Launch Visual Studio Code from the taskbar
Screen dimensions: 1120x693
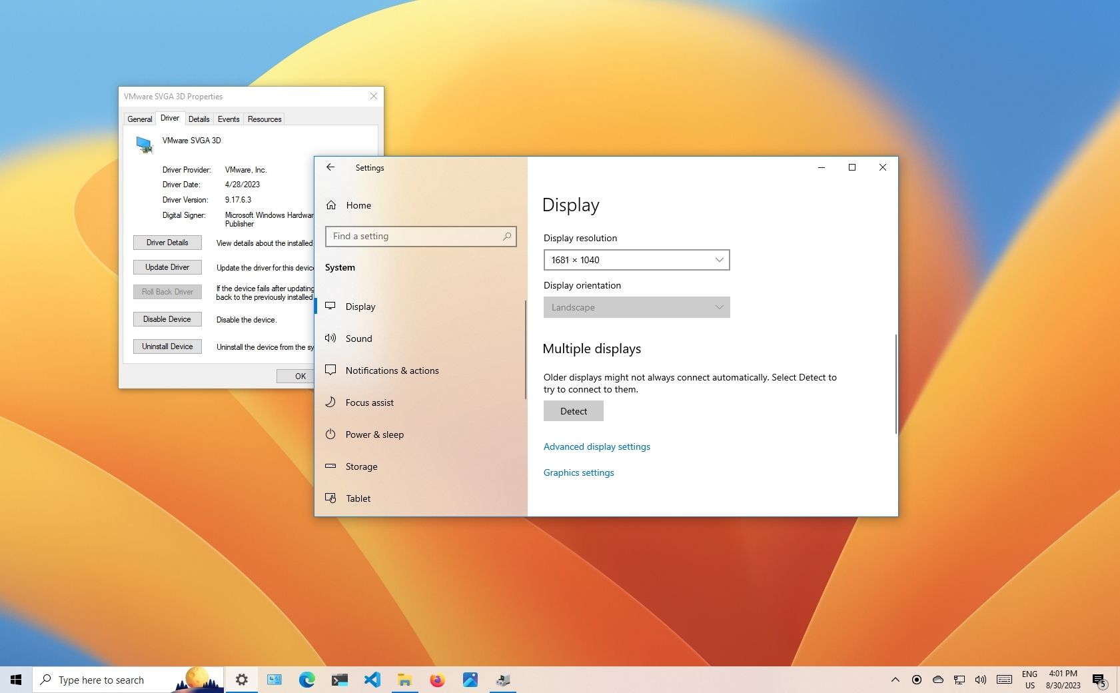click(x=372, y=680)
